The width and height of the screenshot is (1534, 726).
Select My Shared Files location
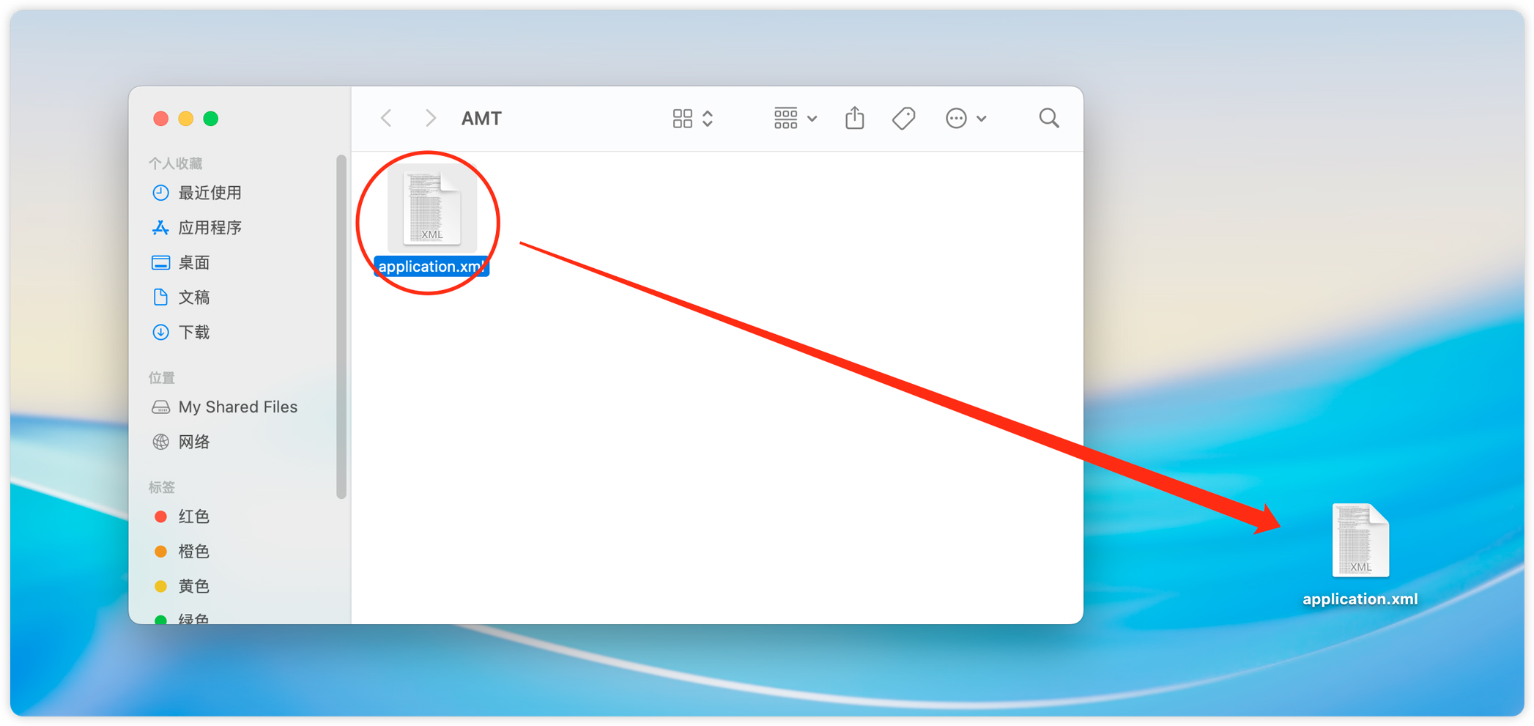(237, 407)
